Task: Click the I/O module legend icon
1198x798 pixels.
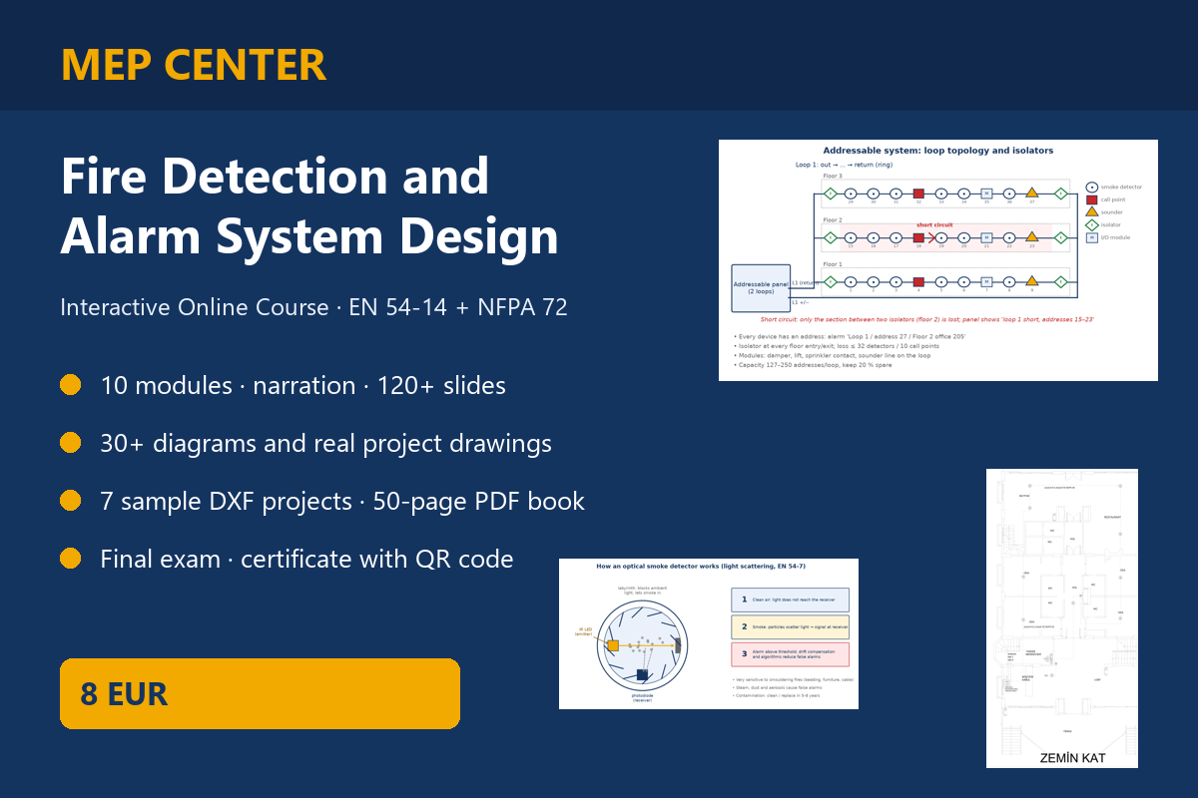Action: coord(1091,237)
